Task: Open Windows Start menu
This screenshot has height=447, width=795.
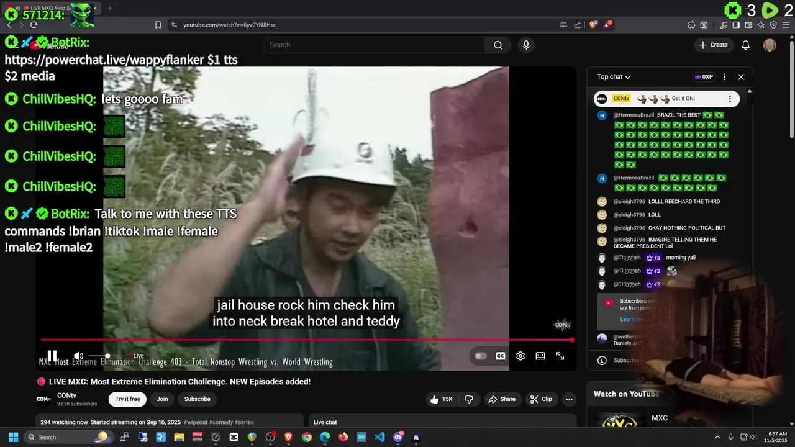Action: click(13, 437)
